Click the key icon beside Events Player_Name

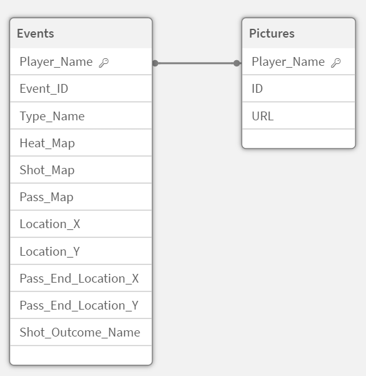coord(104,63)
